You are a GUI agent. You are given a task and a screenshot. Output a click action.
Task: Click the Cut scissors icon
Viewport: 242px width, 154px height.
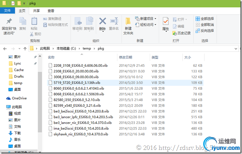click(x=32, y=34)
